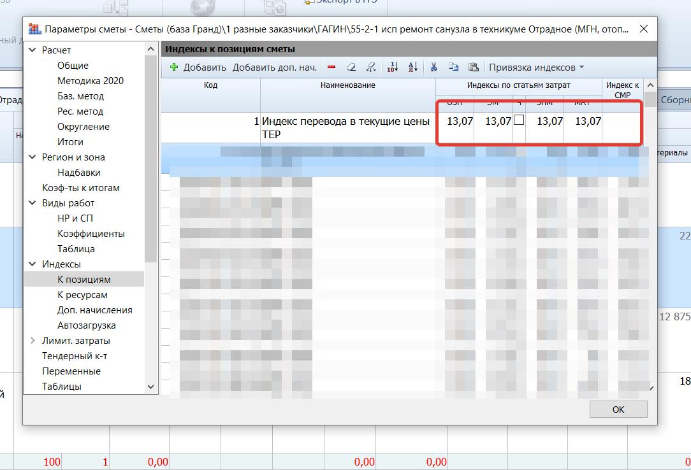Image resolution: width=691 pixels, height=470 pixels.
Task: Open Переменные in the tree
Action: (71, 371)
